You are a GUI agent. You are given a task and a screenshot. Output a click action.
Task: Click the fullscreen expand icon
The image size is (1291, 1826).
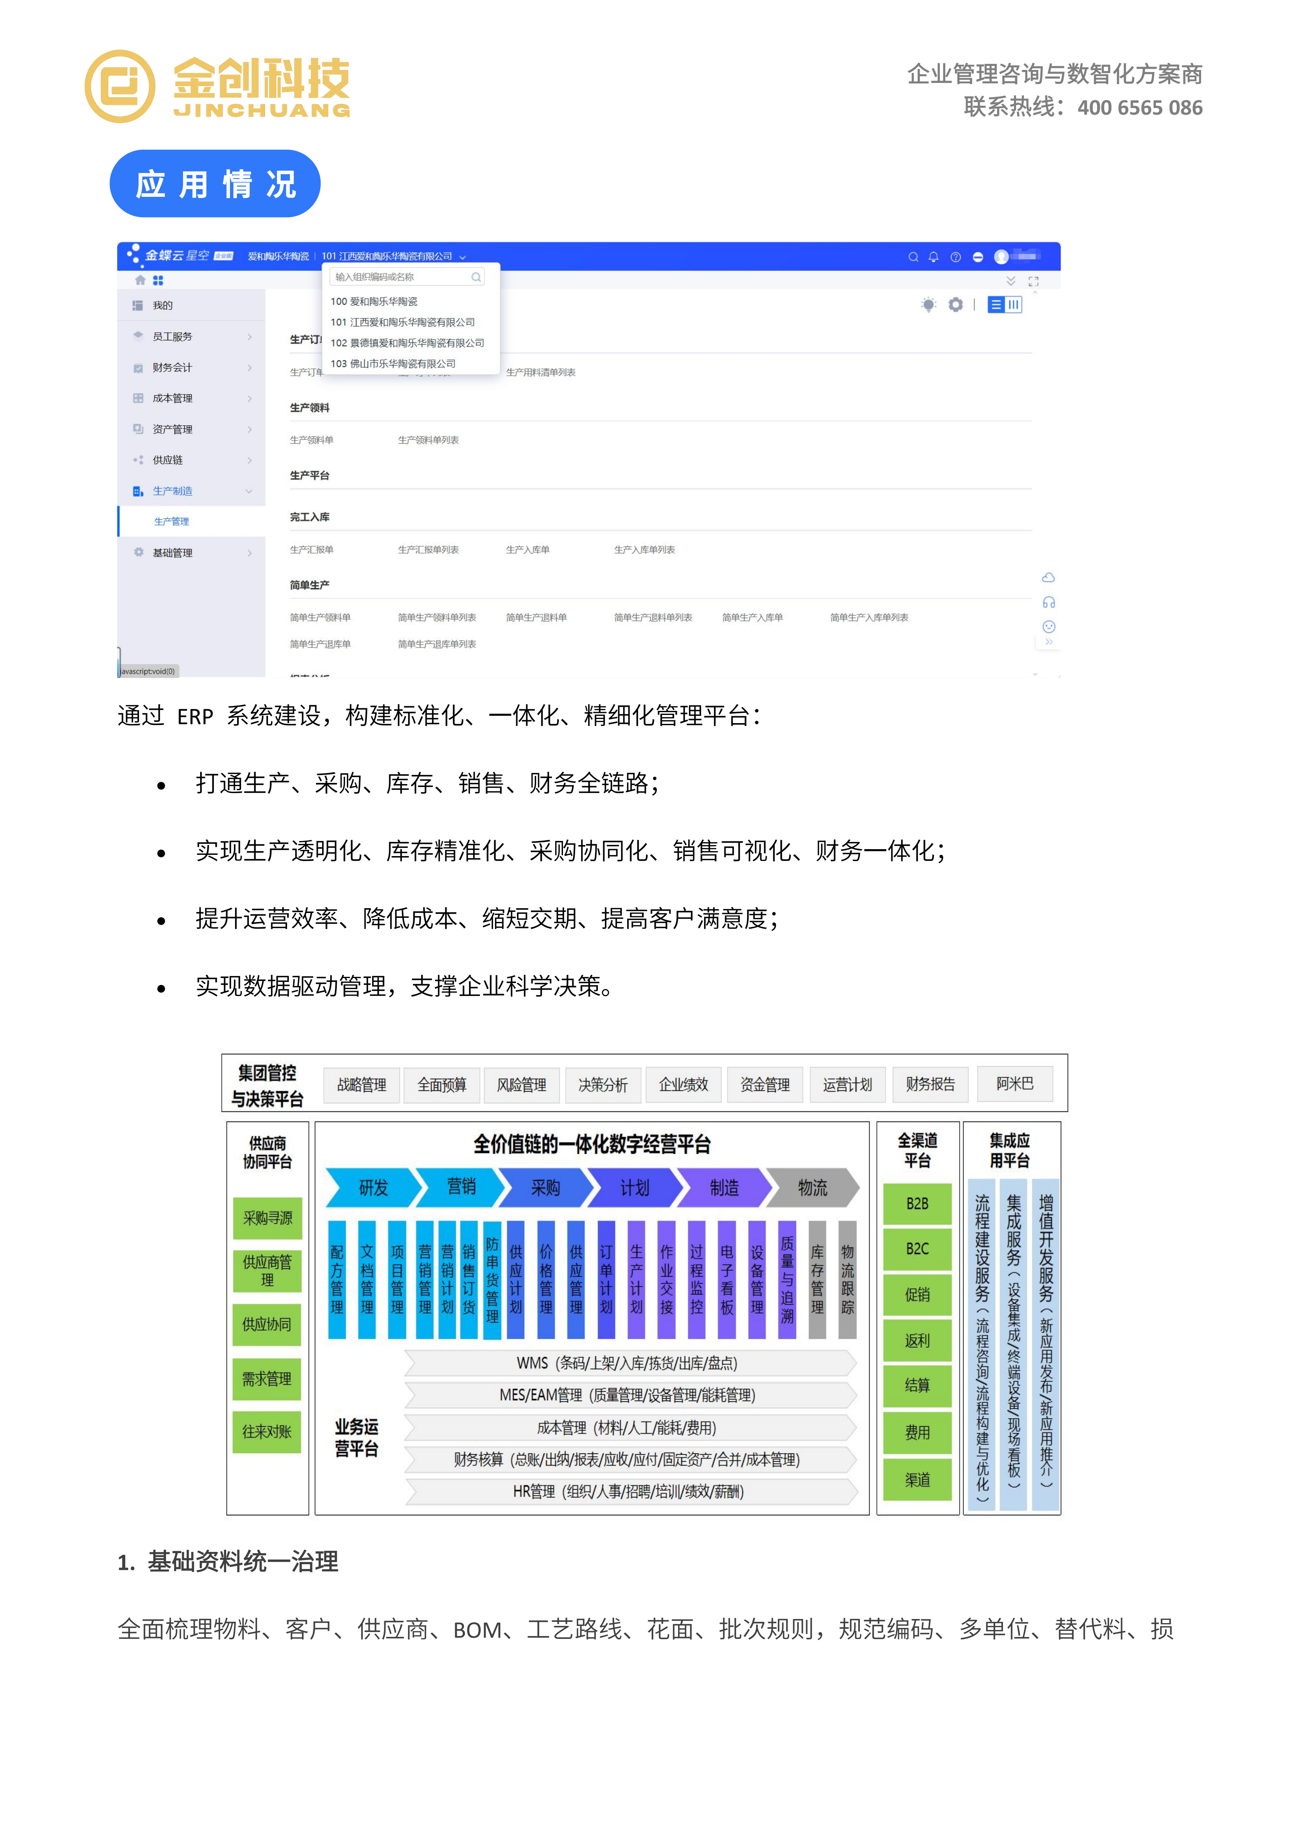click(x=1033, y=281)
